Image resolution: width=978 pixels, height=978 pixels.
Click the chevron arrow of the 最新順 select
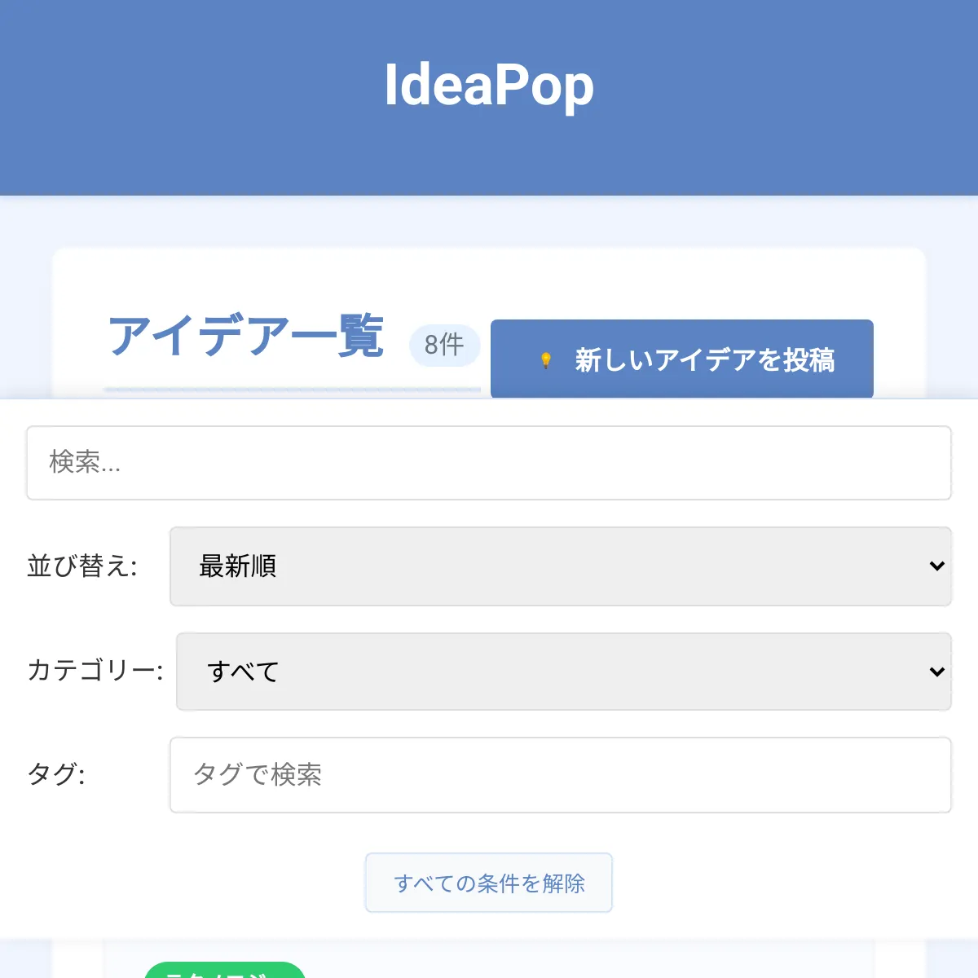pyautogui.click(x=936, y=566)
